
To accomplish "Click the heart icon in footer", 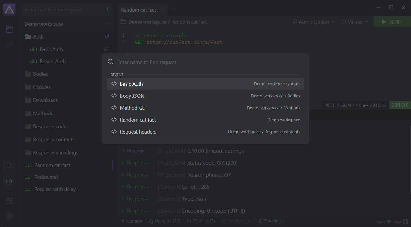I will click(x=389, y=222).
